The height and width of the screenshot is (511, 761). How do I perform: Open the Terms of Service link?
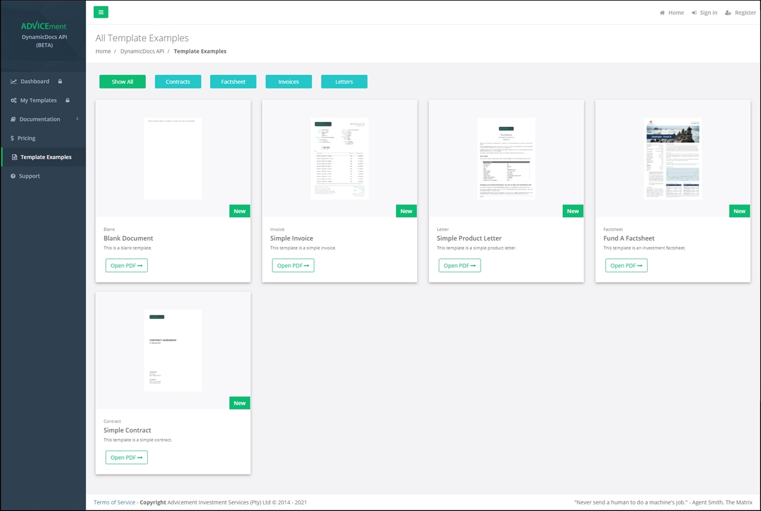click(x=115, y=502)
